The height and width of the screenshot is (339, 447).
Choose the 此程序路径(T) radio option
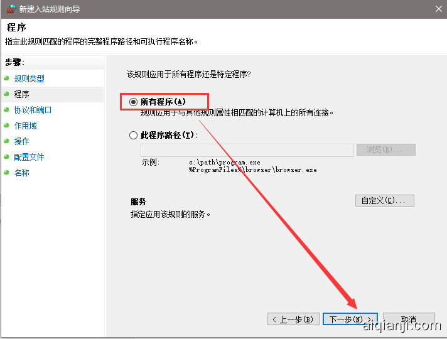[x=133, y=135]
